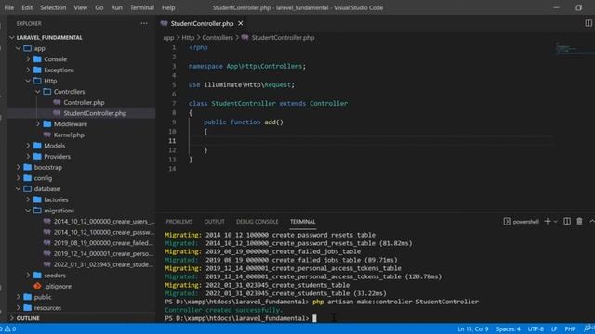Click 'Controllers' in the breadcrumb path

coord(218,37)
